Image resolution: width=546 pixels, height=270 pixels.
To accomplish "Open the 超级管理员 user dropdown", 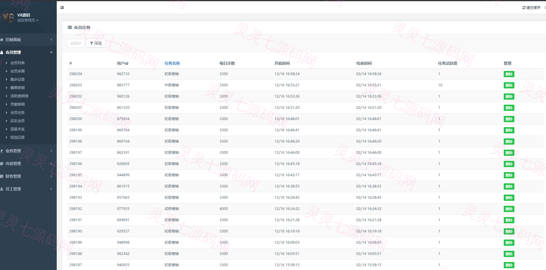I will pyautogui.click(x=28, y=20).
